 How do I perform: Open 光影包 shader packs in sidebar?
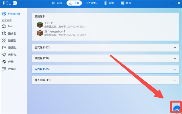click(x=13, y=55)
